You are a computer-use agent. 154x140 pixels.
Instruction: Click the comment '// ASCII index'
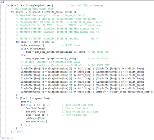(71, 45)
